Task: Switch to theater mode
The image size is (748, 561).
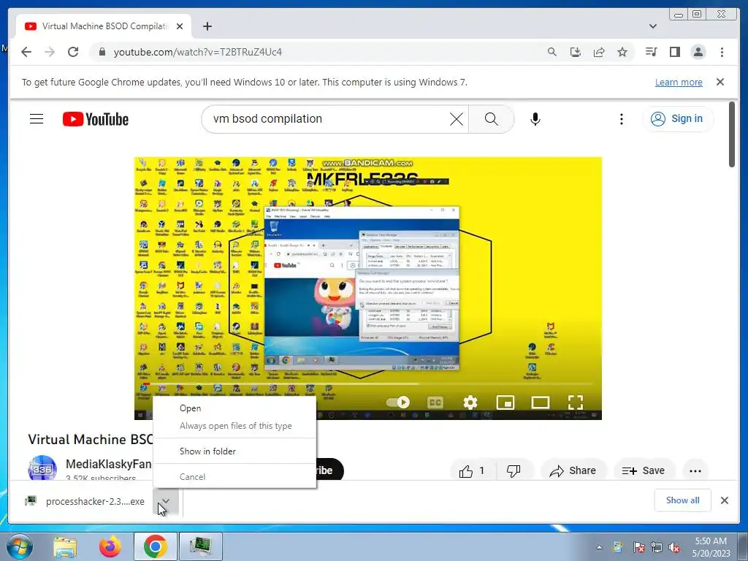Action: coord(541,402)
